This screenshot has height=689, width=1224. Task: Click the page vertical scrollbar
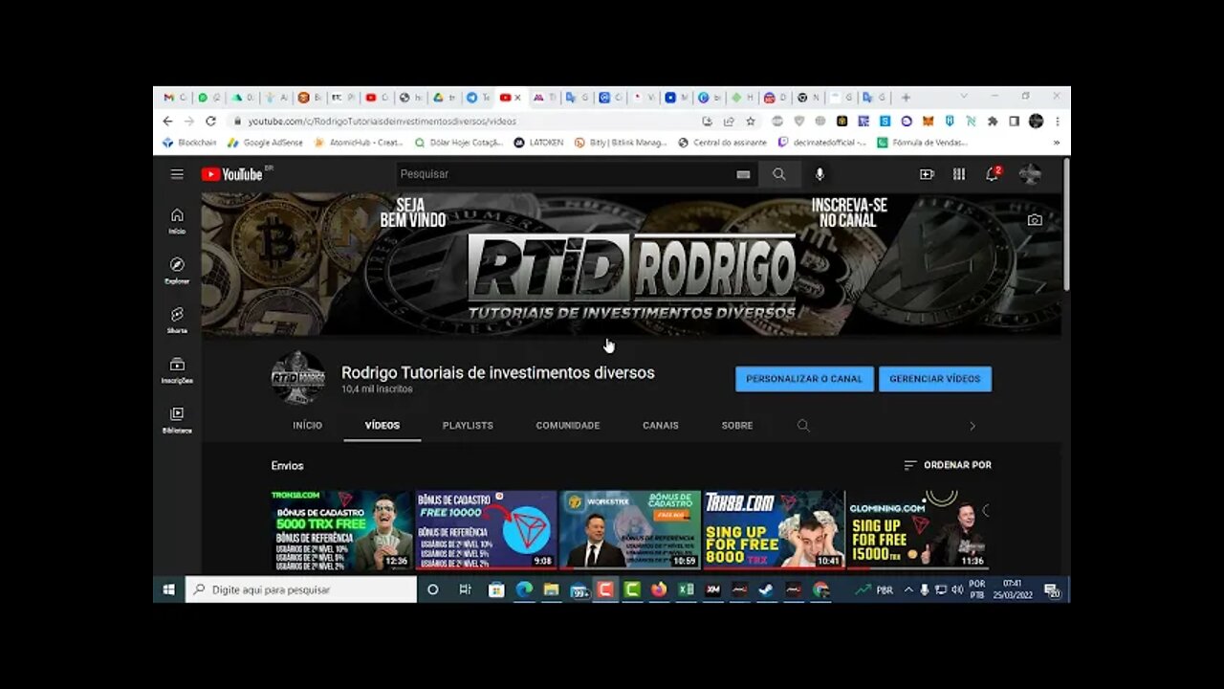click(1066, 225)
